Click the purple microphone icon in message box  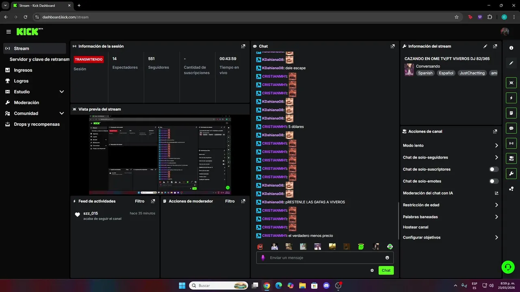coord(263,258)
